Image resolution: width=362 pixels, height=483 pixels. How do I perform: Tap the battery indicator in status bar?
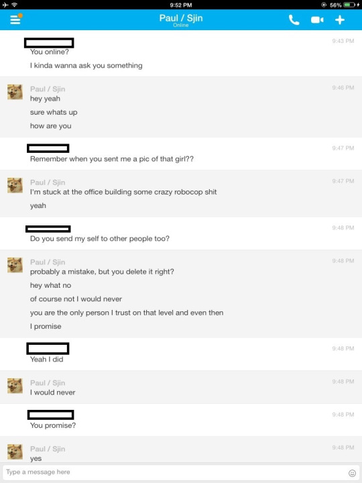tap(349, 5)
